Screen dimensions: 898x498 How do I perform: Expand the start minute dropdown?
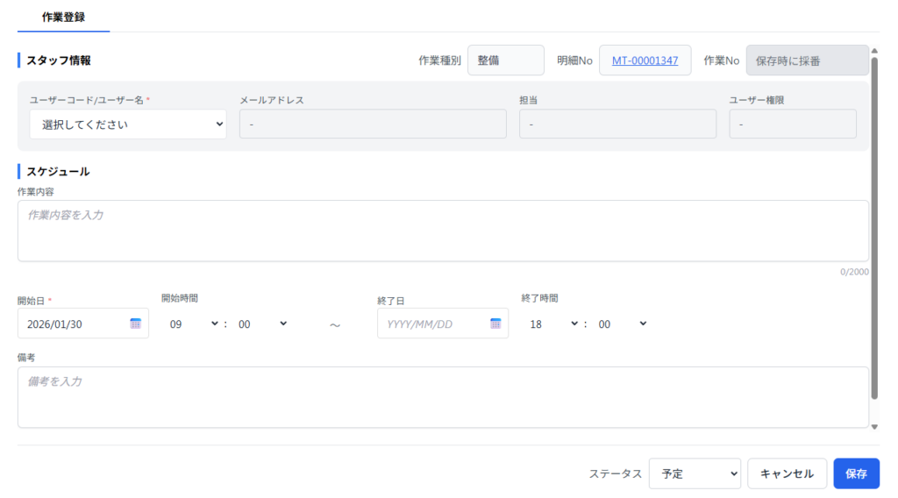262,324
